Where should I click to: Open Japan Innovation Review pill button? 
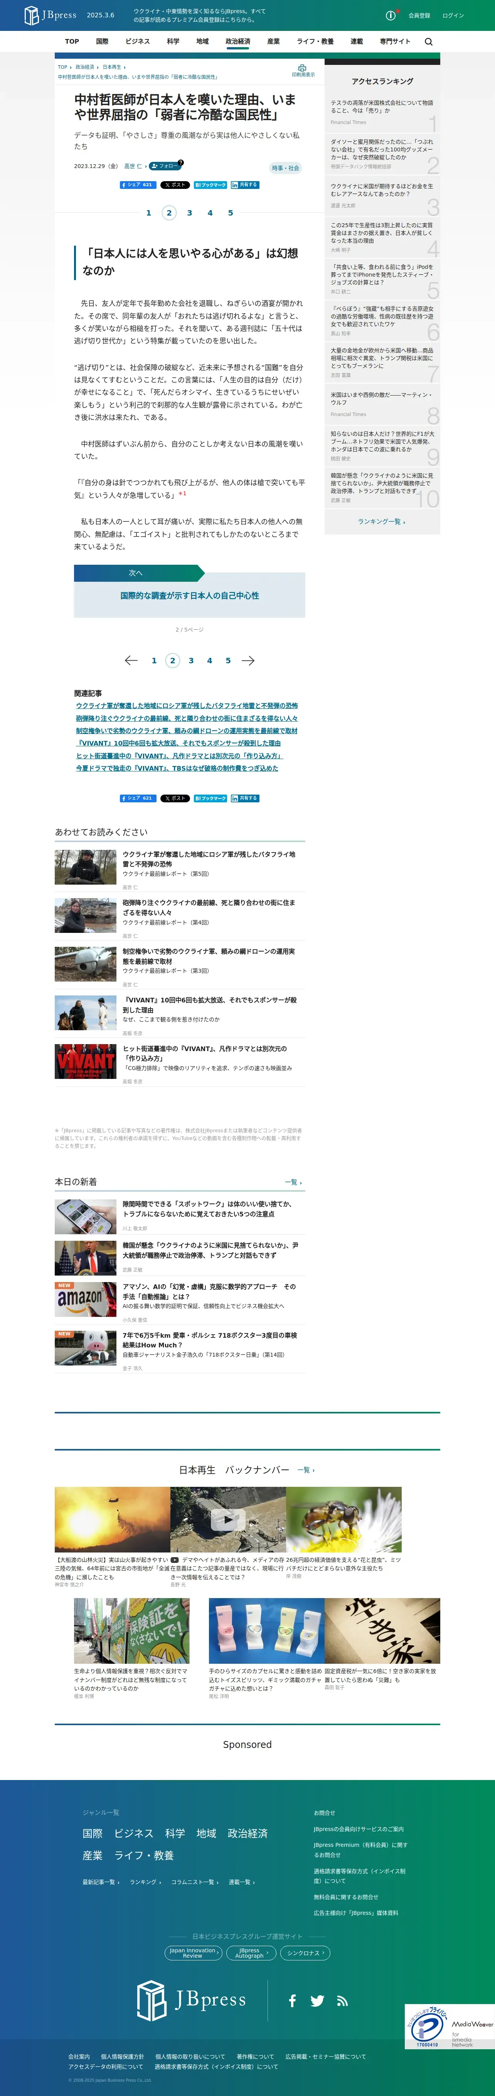pos(193,1953)
